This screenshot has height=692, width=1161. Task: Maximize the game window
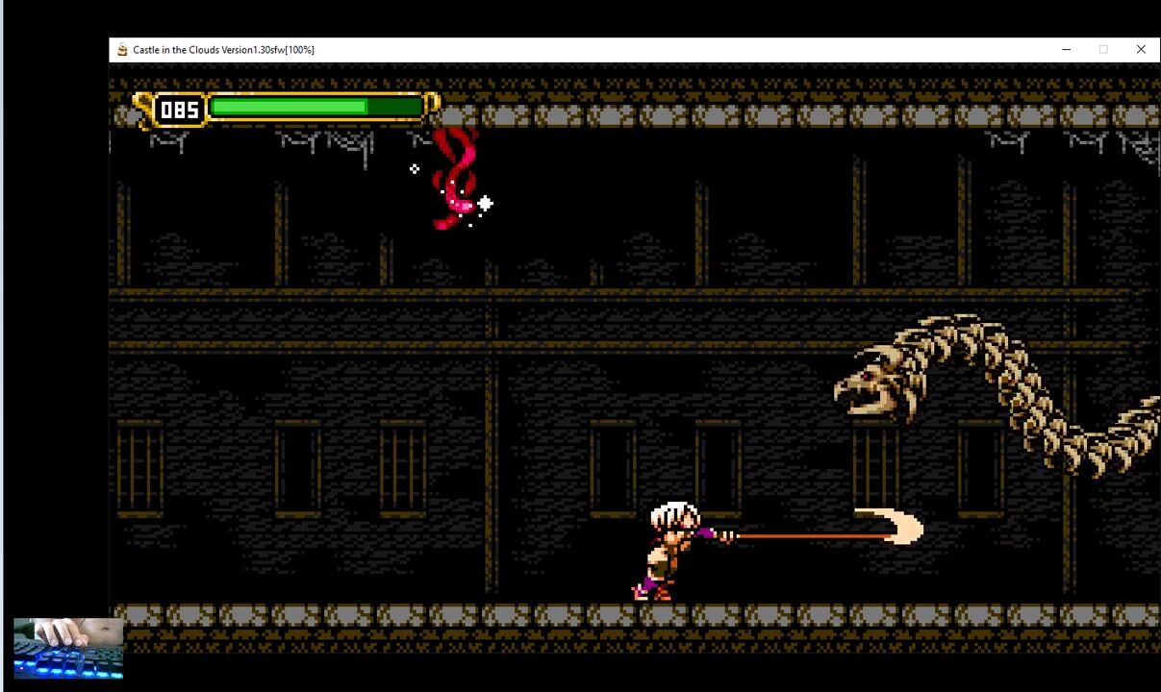pos(1103,50)
